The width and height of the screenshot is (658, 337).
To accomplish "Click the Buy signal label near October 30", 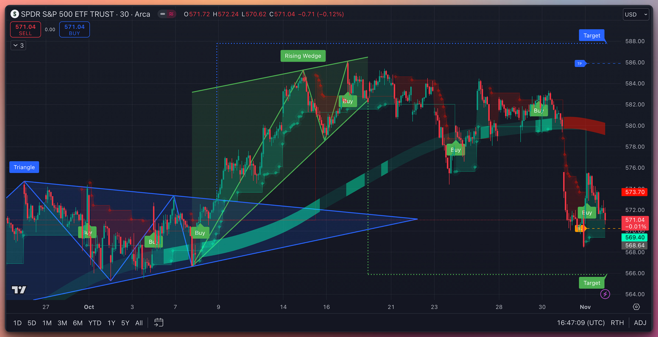I will coord(539,111).
